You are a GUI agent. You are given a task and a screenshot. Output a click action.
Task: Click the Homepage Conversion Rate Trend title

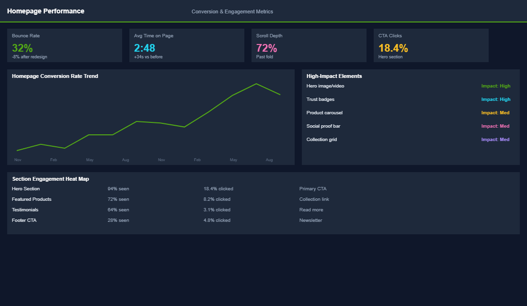pos(54,76)
